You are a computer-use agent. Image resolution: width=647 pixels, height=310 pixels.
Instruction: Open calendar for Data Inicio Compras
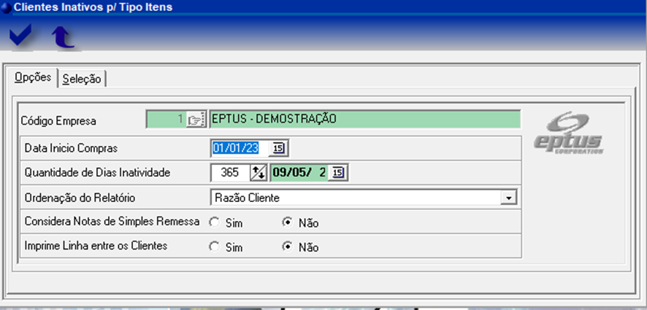click(x=279, y=148)
